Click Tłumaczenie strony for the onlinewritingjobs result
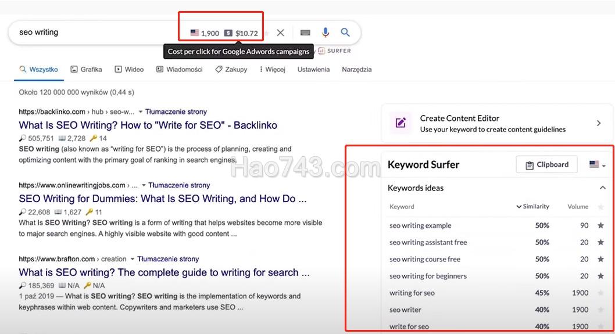This screenshot has width=615, height=334. pos(179,185)
